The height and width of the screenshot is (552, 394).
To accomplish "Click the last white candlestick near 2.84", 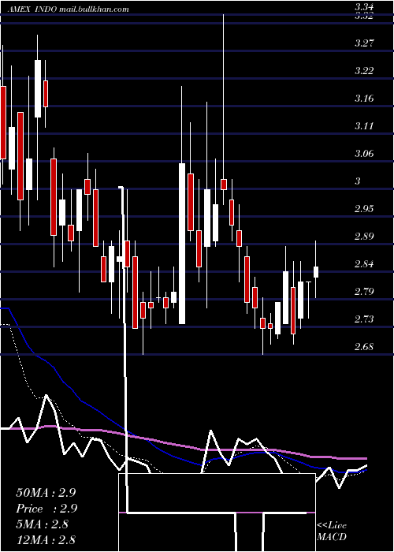I will (316, 272).
